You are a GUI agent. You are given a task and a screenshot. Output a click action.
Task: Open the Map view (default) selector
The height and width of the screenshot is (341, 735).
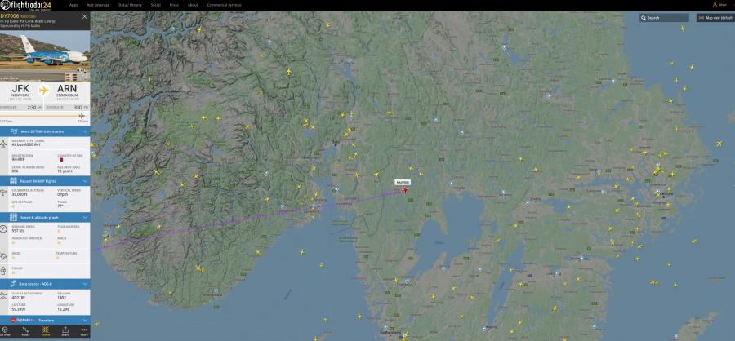tap(715, 18)
